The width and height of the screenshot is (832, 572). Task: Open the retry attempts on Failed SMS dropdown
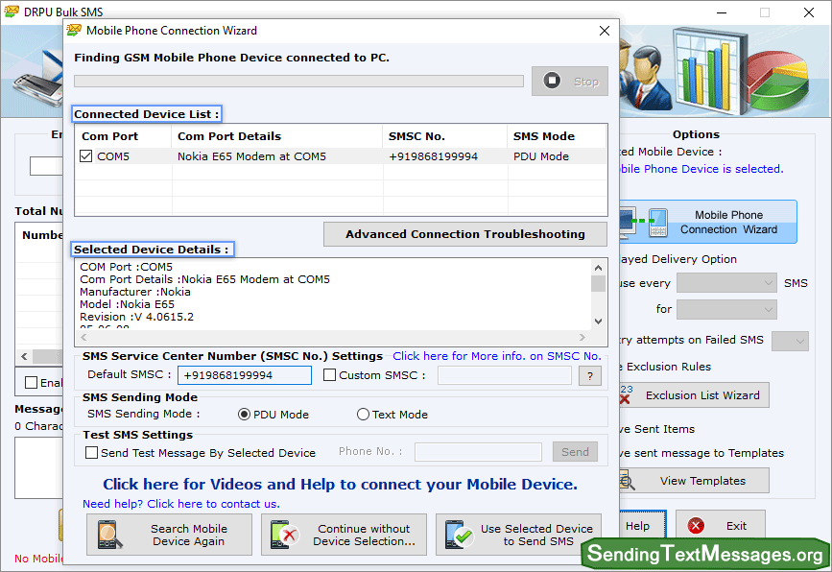790,341
